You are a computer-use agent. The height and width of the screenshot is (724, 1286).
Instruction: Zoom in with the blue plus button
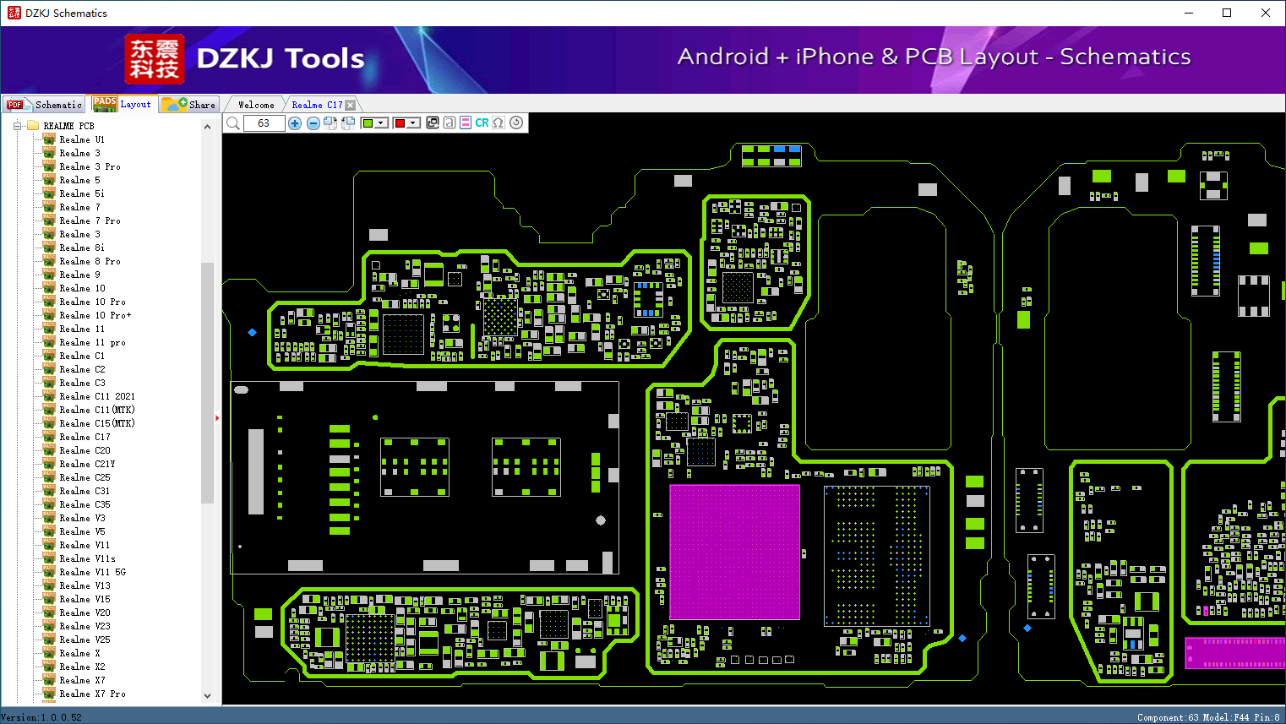pos(295,123)
